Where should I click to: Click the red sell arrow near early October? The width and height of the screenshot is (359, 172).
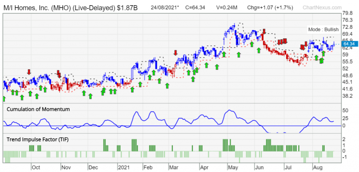pyautogui.click(x=29, y=72)
